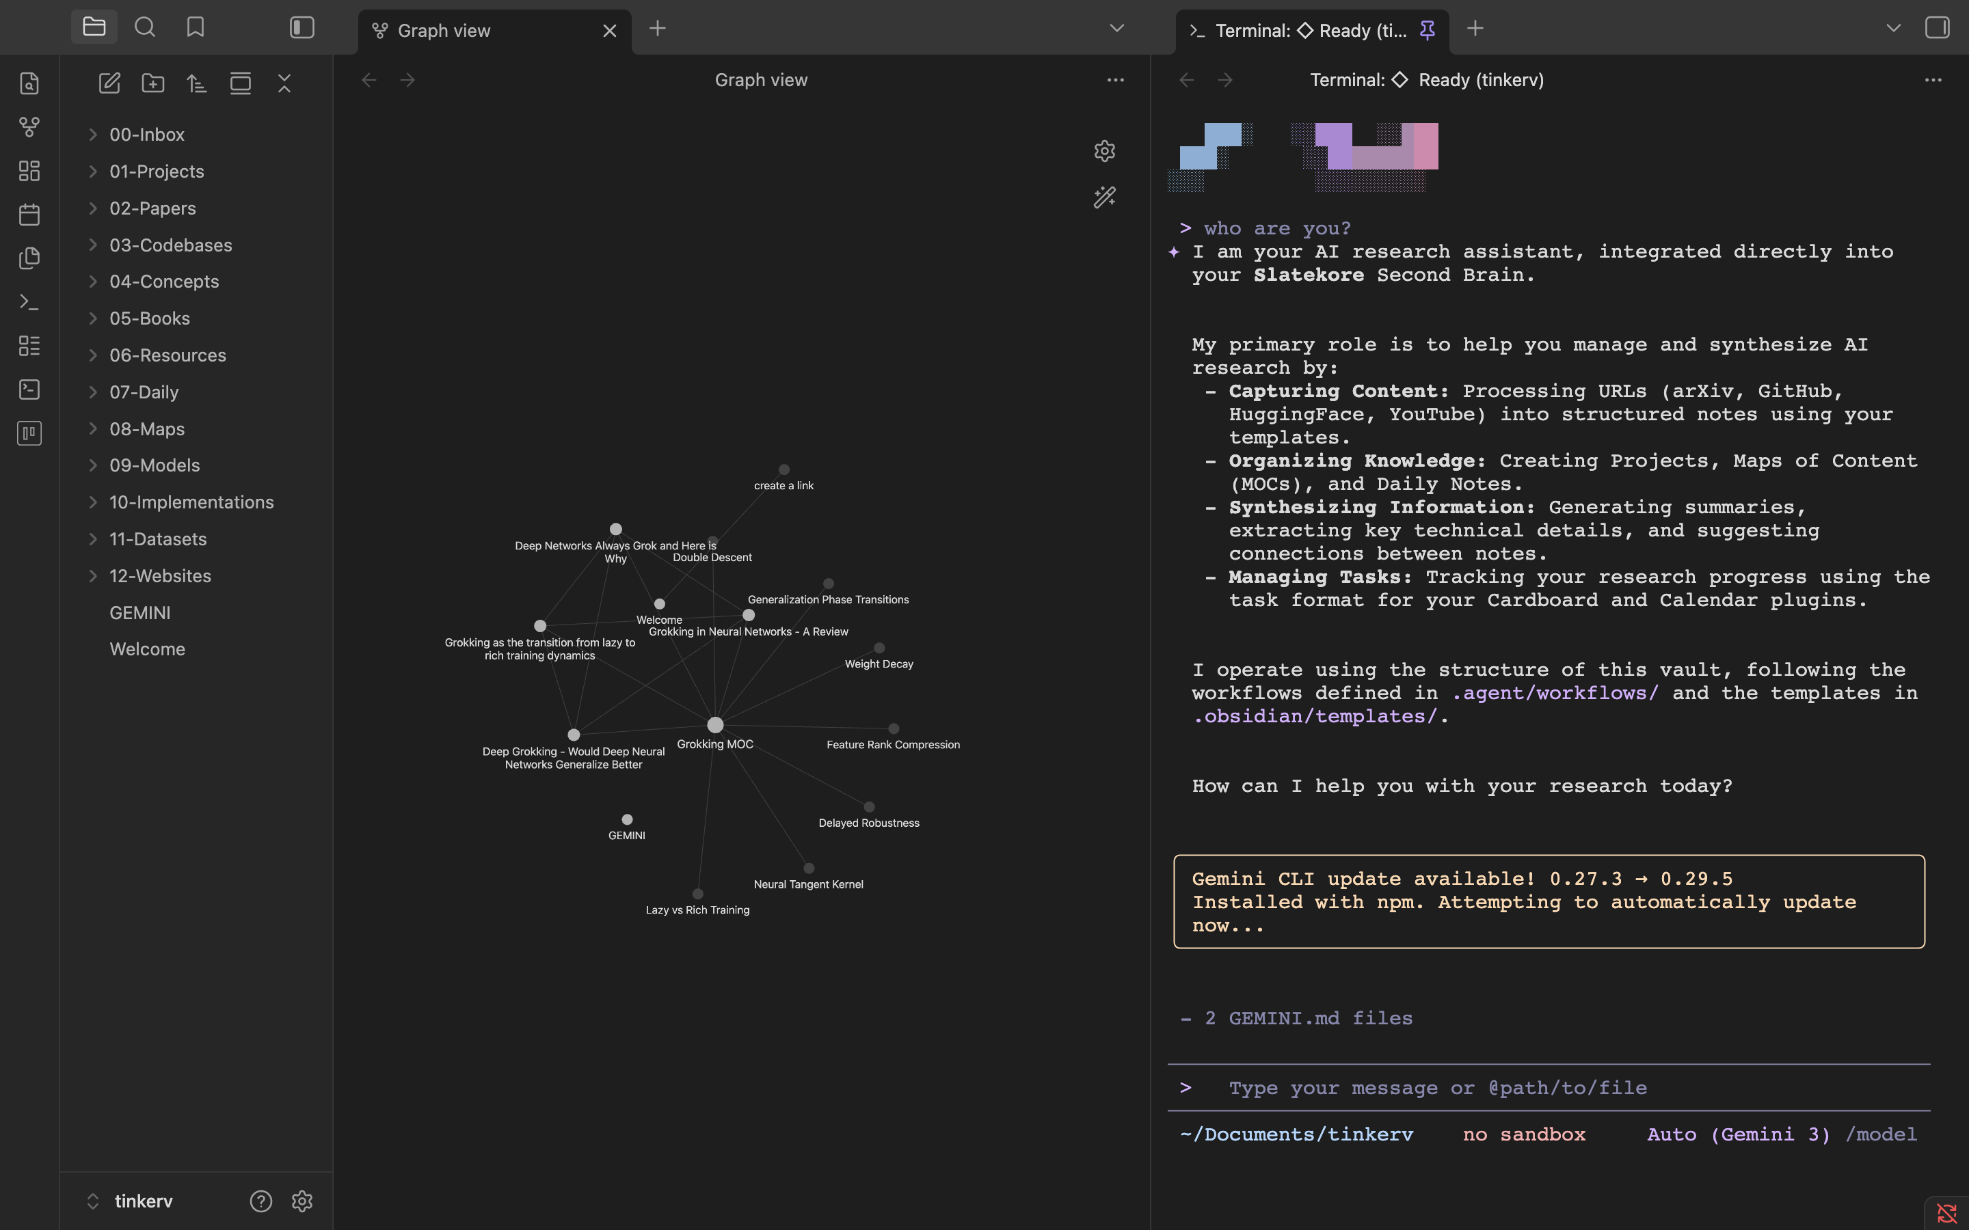This screenshot has height=1230, width=1969.
Task: Open the GEMINI note in explorer
Action: 140,612
